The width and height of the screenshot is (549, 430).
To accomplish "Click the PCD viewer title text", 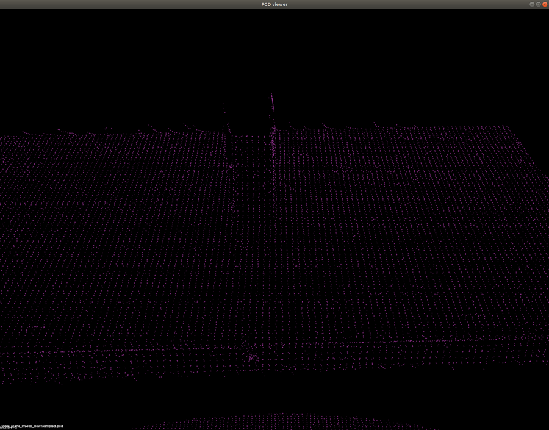I will click(274, 4).
